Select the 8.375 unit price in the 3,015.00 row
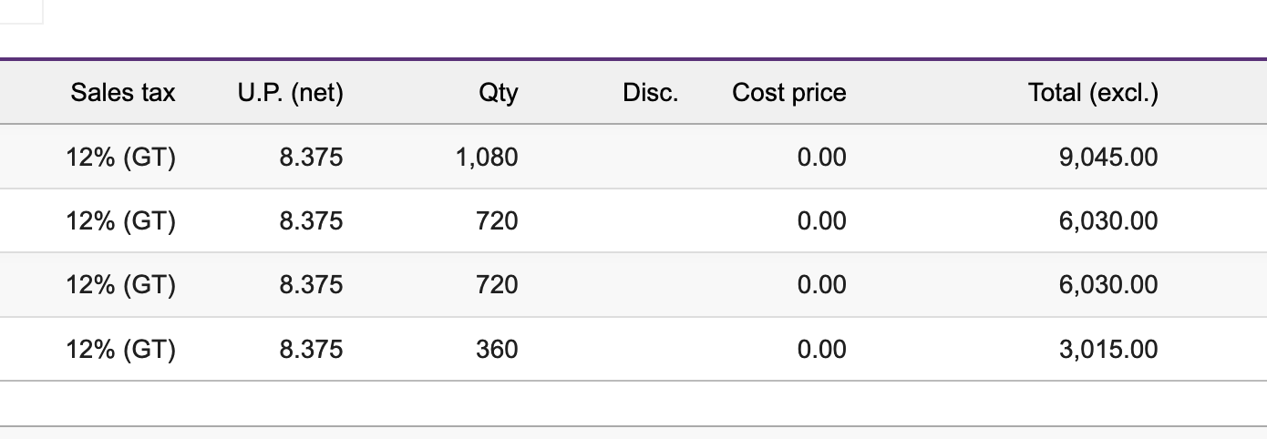Image resolution: width=1267 pixels, height=439 pixels. click(311, 349)
